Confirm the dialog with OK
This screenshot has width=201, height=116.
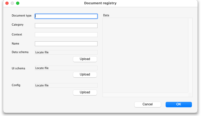[x=178, y=104]
